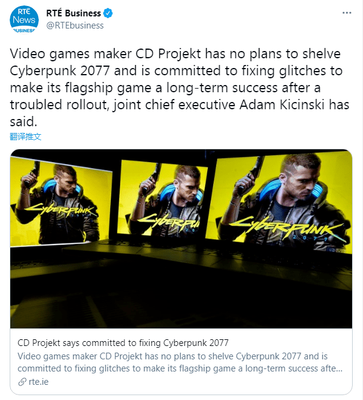
Task: Click the left tilted Cyberpunk screen in photo
Action: (61, 202)
